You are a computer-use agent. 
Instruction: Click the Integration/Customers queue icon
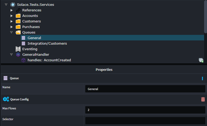23,43
